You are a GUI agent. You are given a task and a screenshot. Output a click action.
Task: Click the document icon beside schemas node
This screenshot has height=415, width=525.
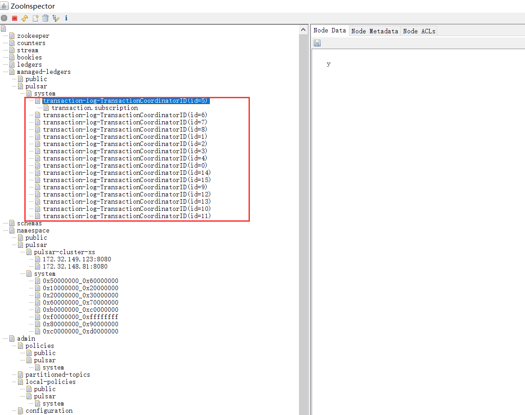click(x=12, y=223)
